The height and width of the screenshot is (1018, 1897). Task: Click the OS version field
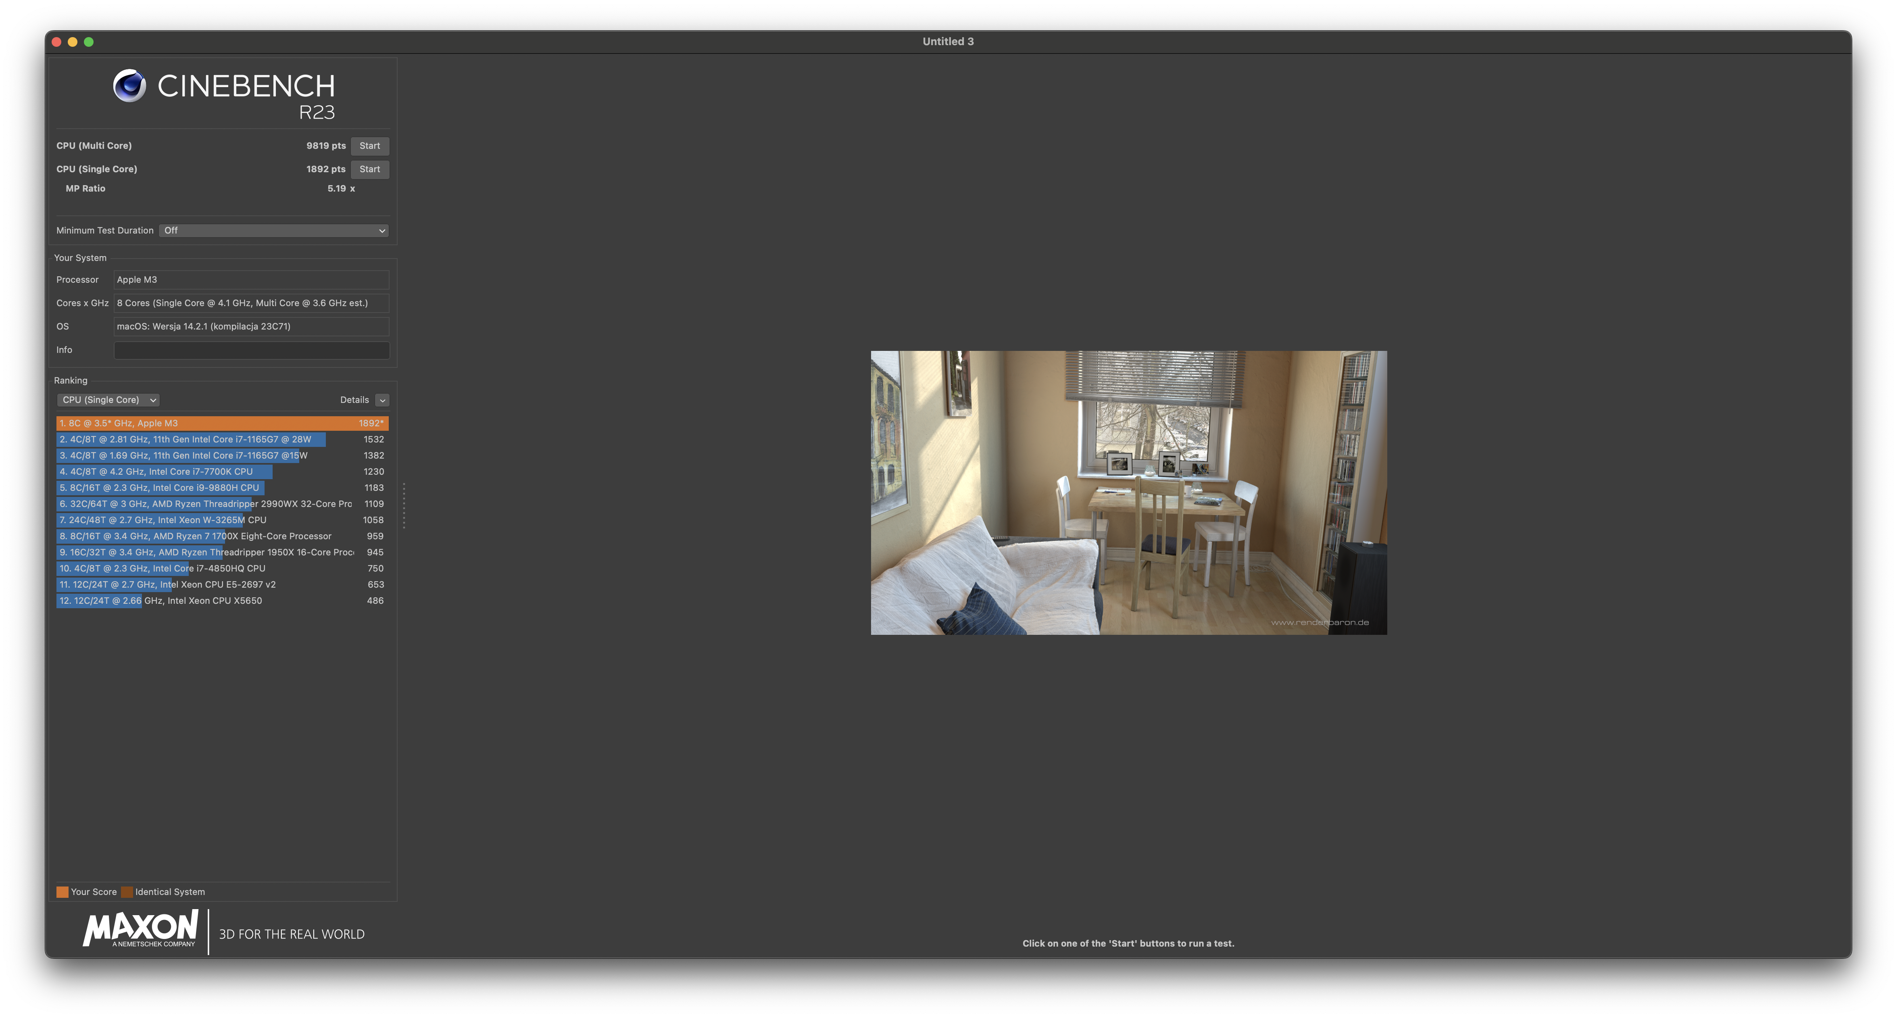point(251,326)
